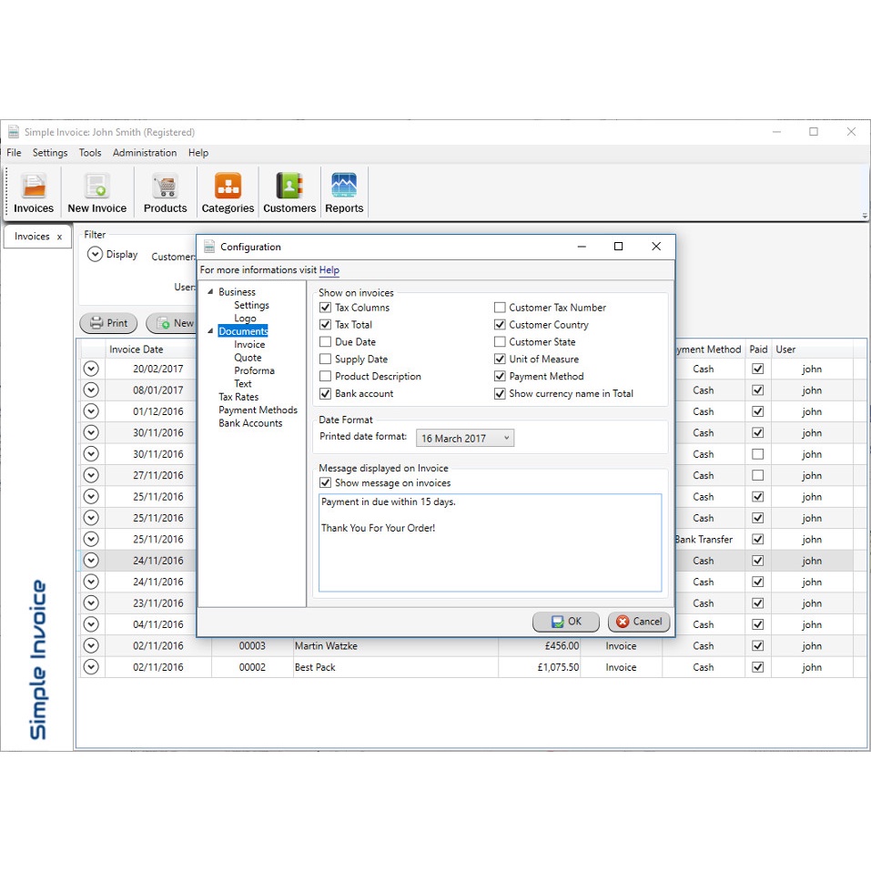Click inside the invoice message text box
871x871 pixels.
coord(490,555)
